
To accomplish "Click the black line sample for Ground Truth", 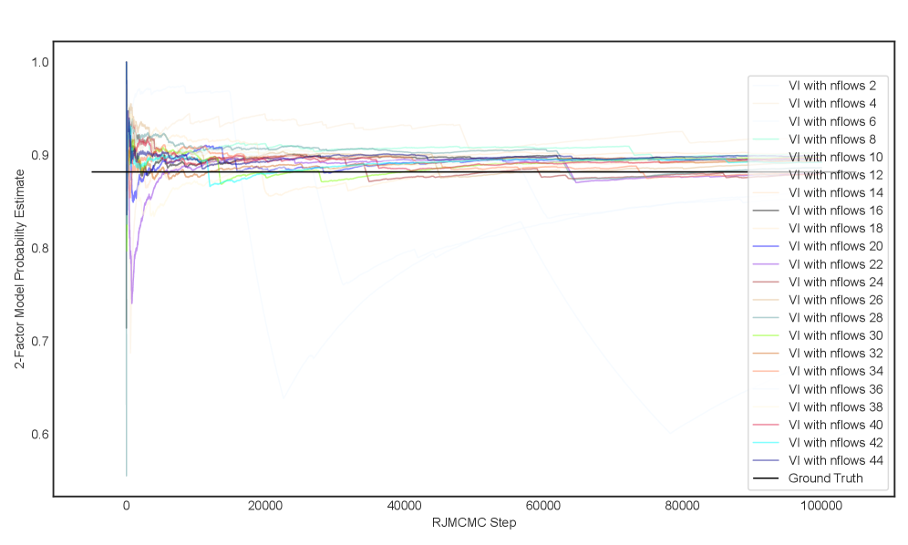I will click(x=766, y=478).
